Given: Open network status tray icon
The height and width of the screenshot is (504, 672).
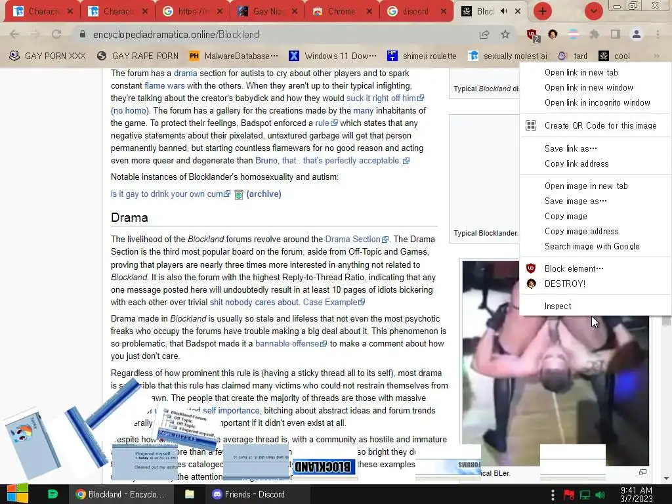Looking at the screenshot, I should coord(585,495).
